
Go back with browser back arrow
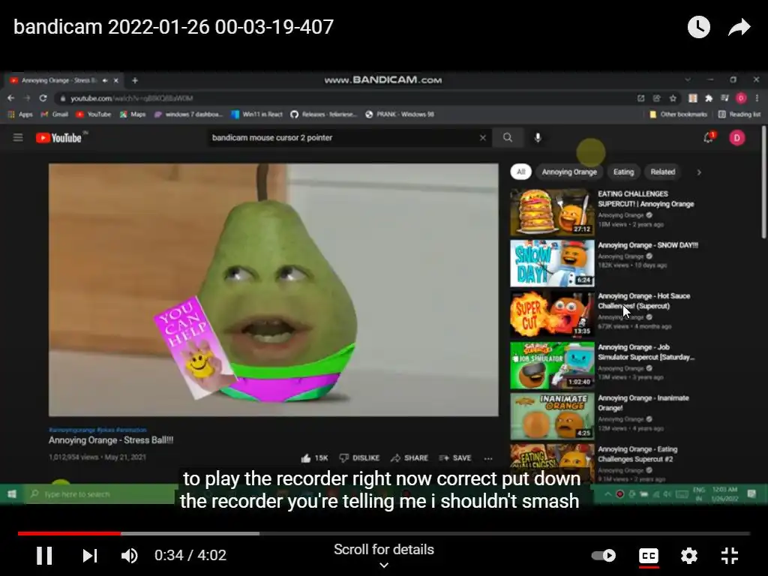pos(10,98)
